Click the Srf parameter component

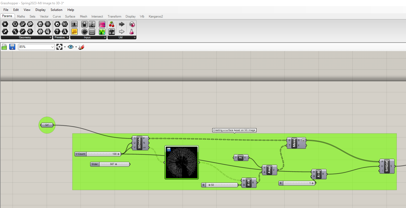(x=47, y=125)
